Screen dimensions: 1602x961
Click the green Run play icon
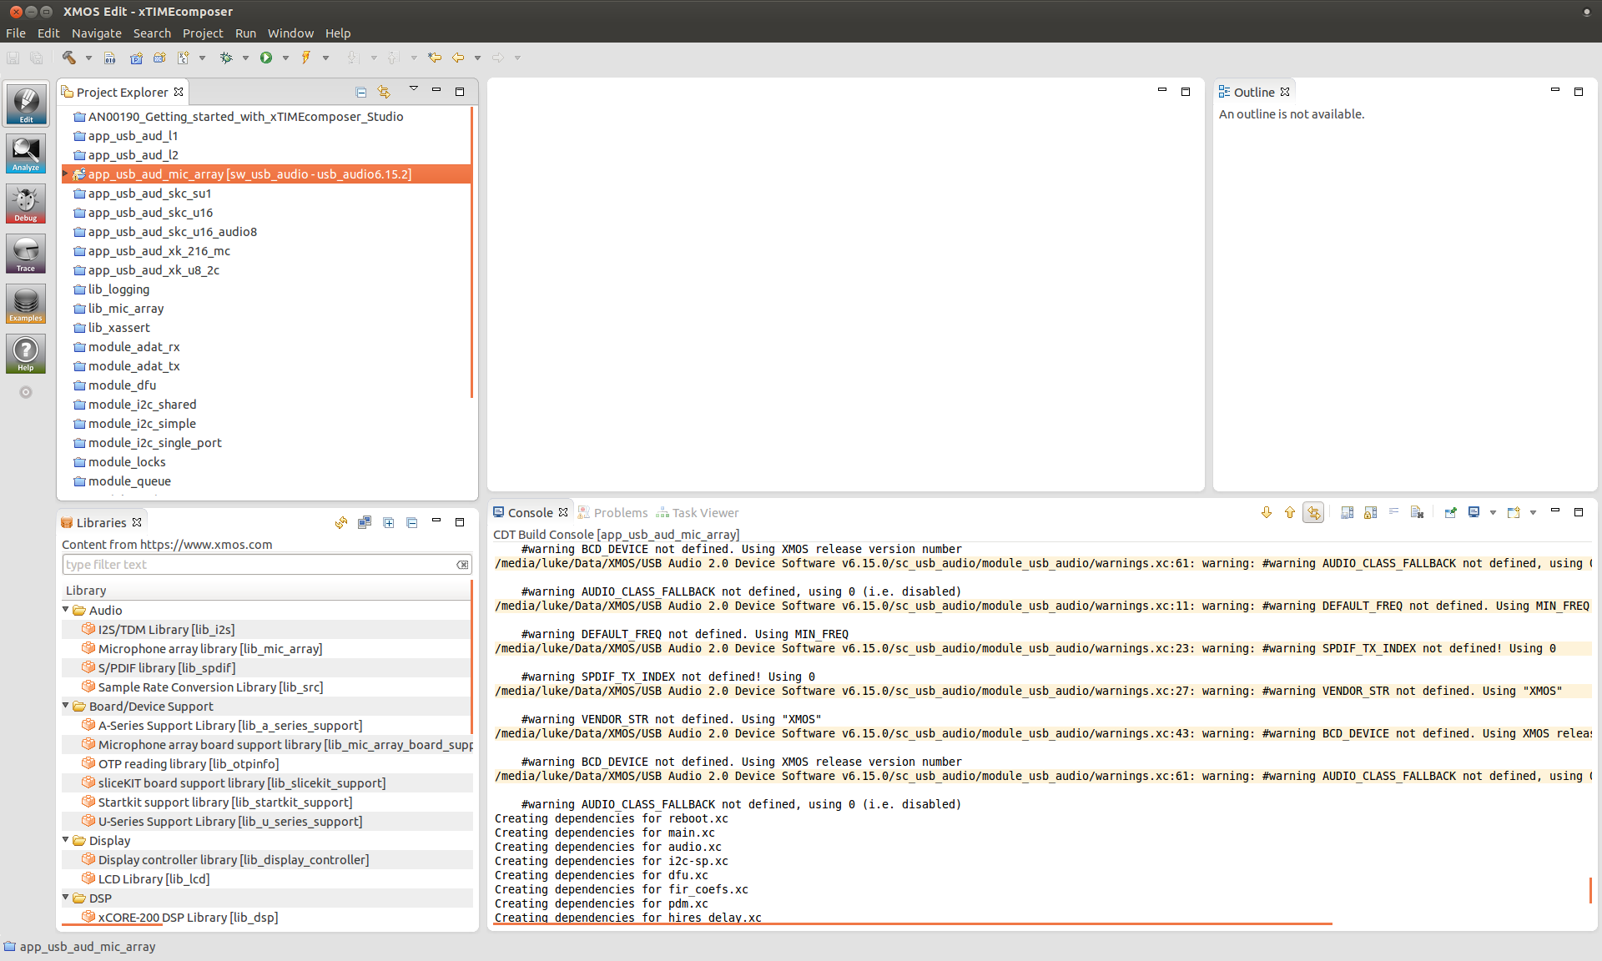tap(266, 58)
